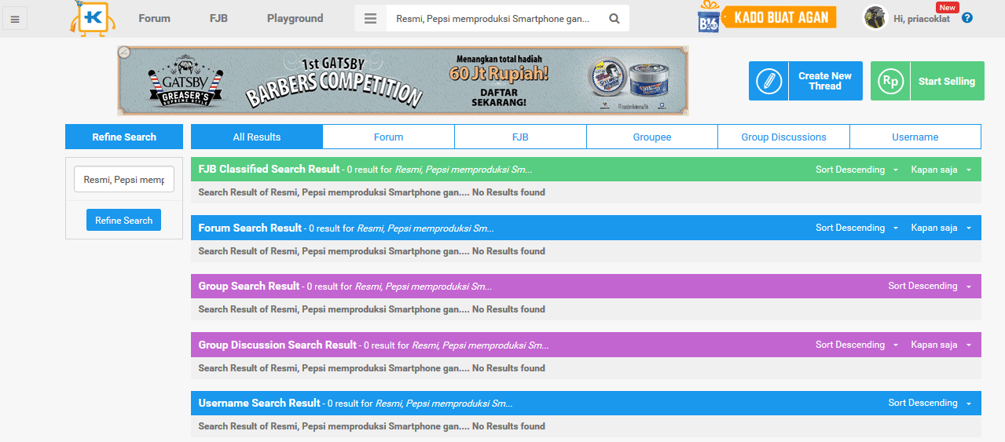The image size is (1005, 442).
Task: Open the Kado Buat Agan gift banner
Action: 767,17
